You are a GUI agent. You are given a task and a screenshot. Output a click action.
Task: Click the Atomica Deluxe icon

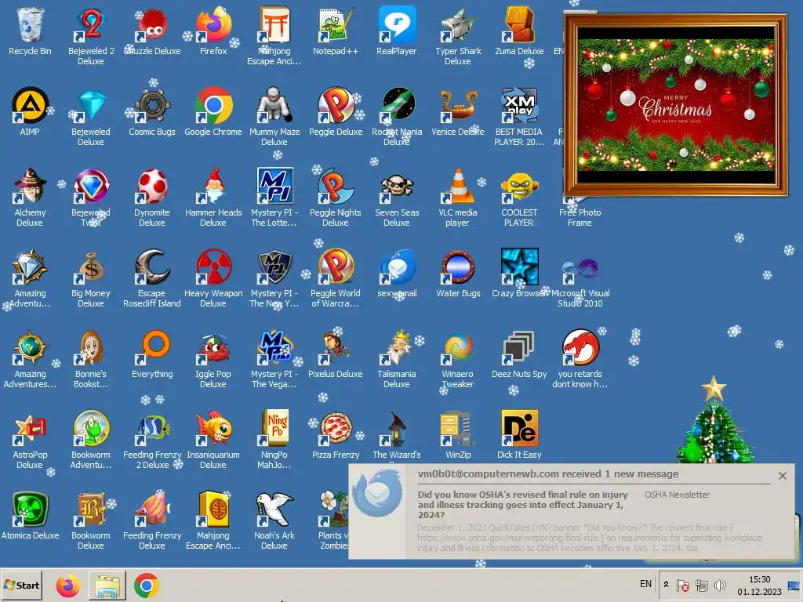coord(30,510)
